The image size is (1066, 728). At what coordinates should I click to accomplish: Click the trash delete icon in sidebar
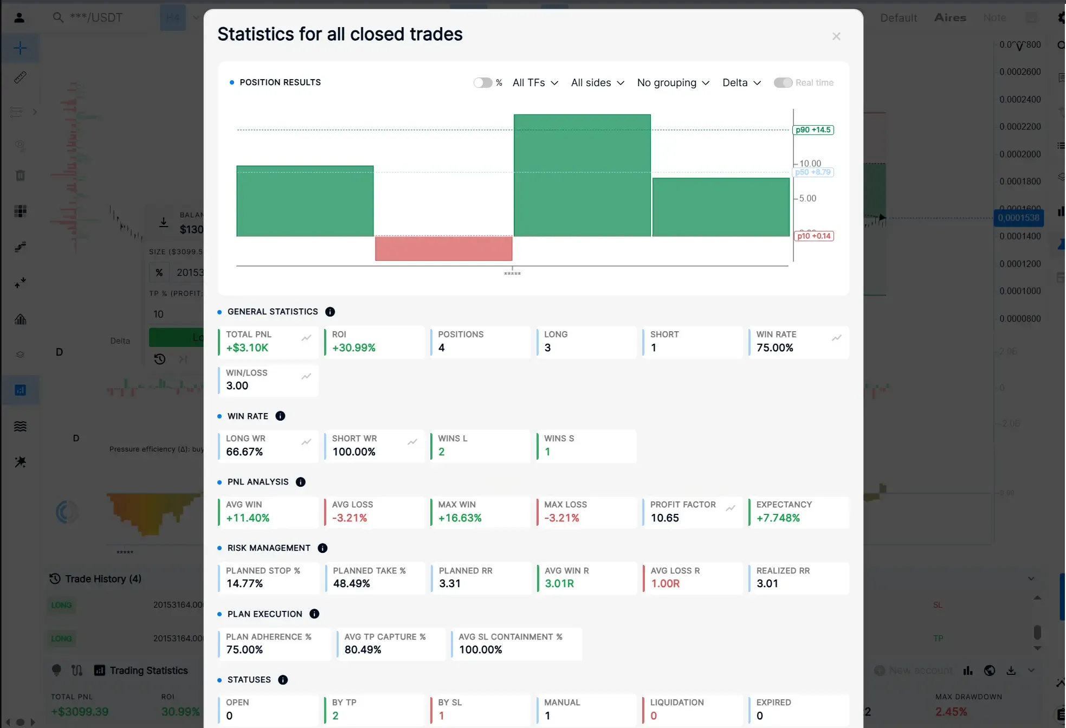point(20,175)
